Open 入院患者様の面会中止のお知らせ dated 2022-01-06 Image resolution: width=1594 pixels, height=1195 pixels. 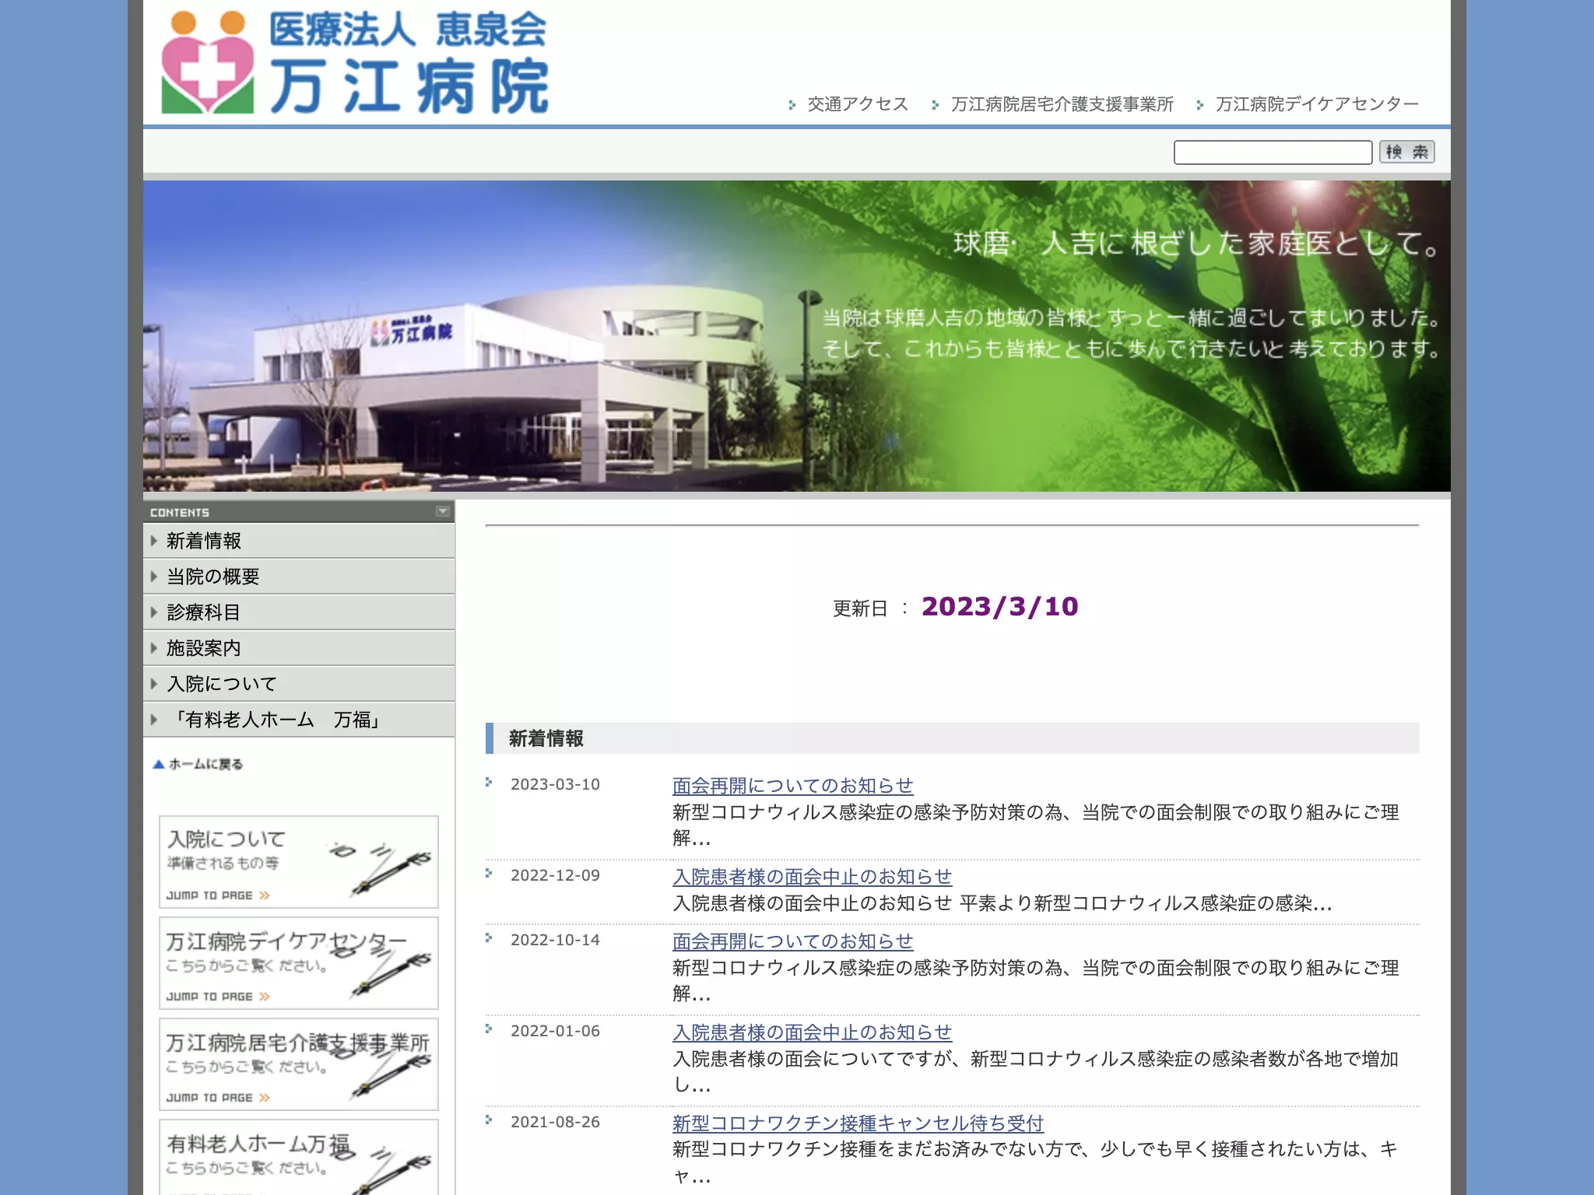pos(812,1032)
